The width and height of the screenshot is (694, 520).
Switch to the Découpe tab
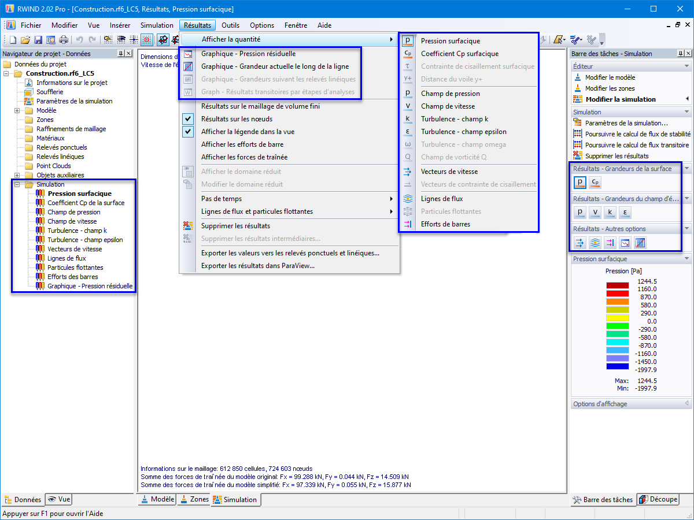point(658,499)
